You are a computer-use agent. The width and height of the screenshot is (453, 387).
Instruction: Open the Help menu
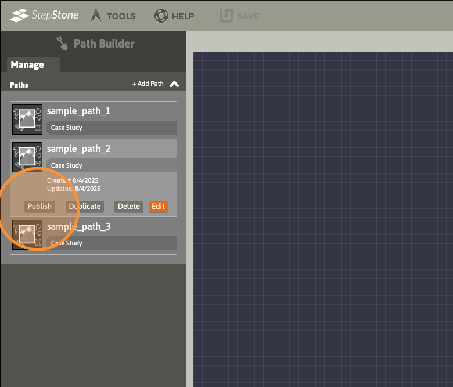click(x=174, y=16)
